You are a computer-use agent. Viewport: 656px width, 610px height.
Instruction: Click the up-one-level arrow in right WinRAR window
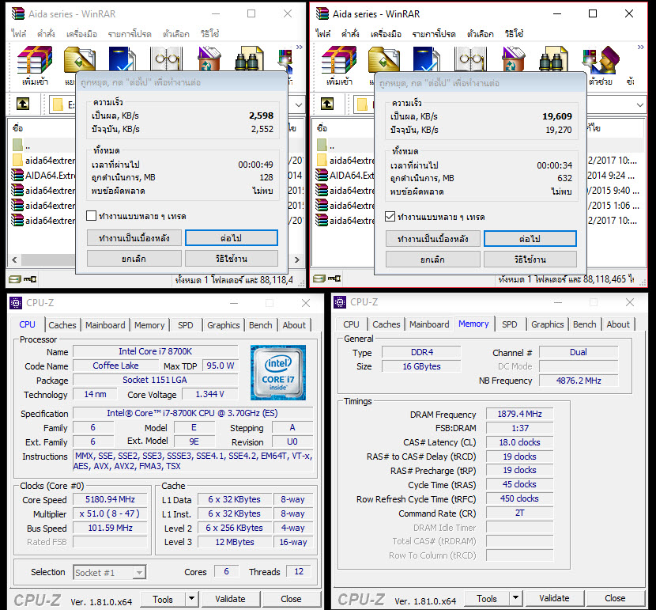tap(327, 104)
